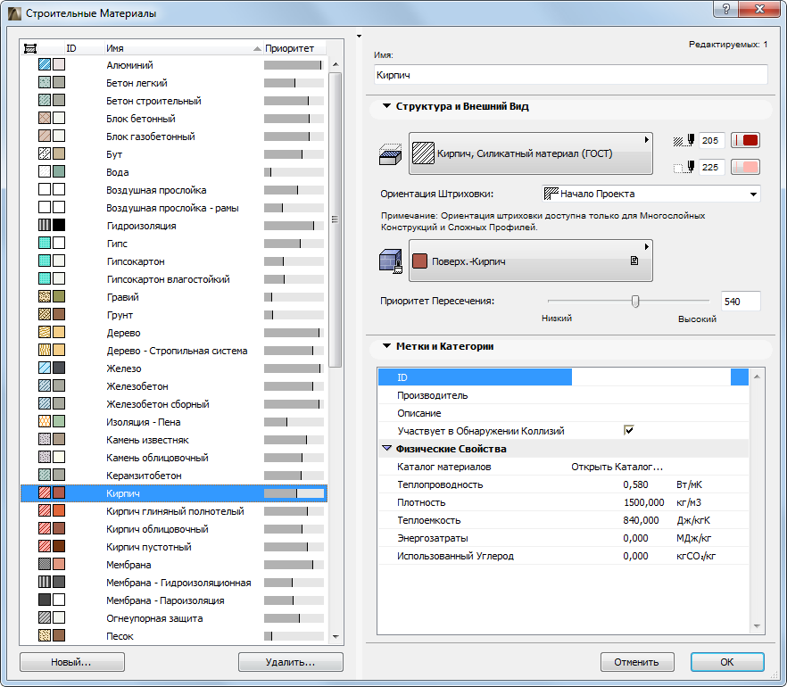Click the fill pattern icon of Песок row

pos(45,635)
